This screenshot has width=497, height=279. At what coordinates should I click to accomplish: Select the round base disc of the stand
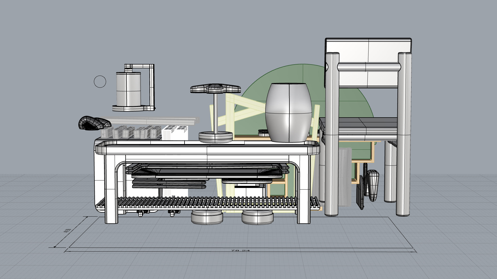point(216,137)
